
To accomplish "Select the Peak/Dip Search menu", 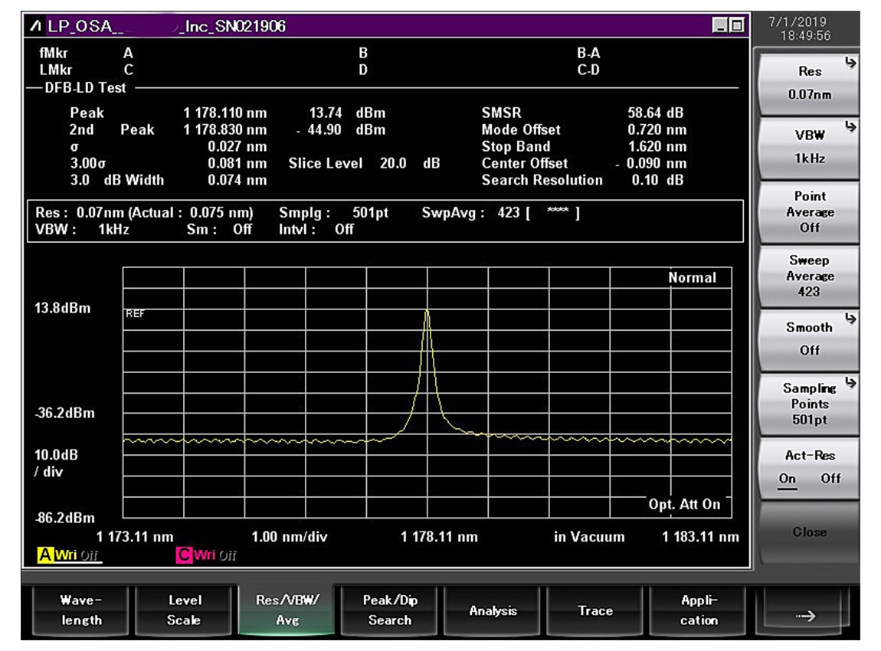I will [390, 610].
